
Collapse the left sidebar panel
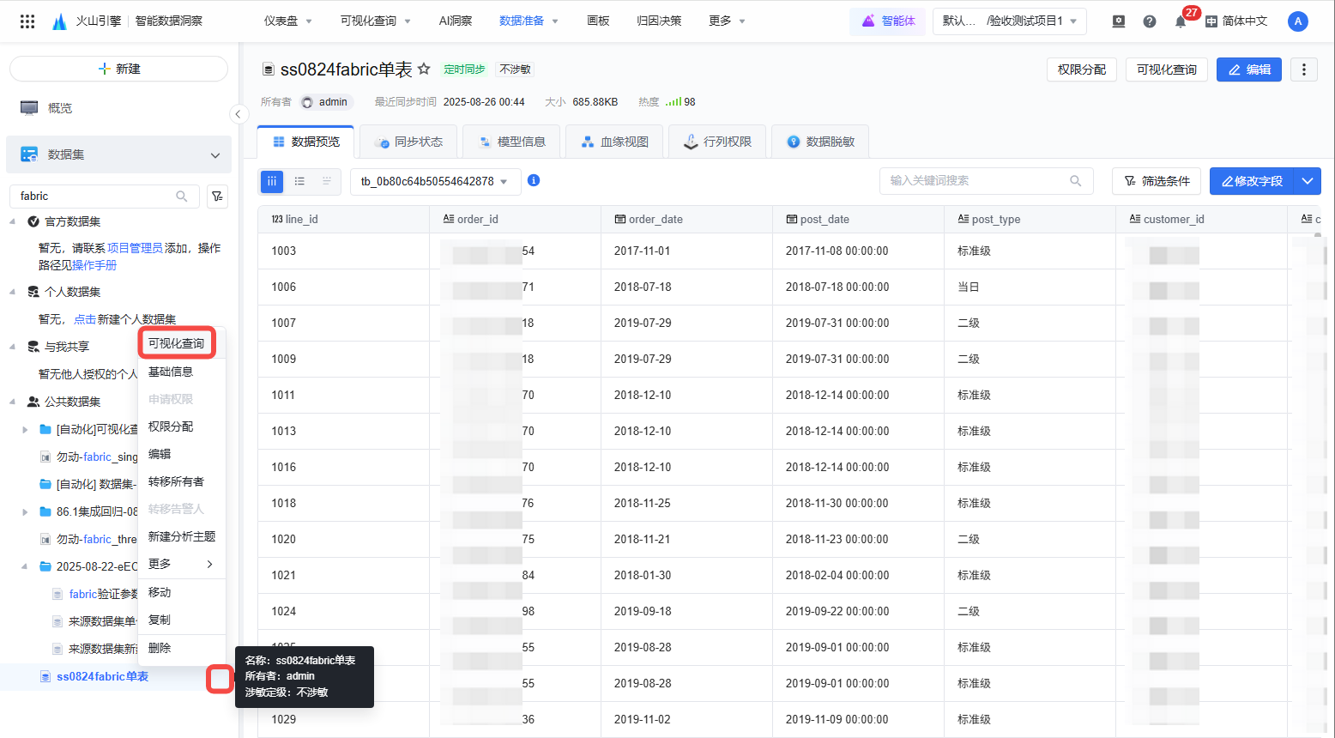point(238,114)
